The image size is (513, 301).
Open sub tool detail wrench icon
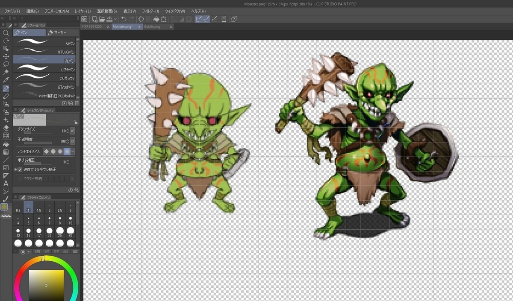pyautogui.click(x=77, y=190)
